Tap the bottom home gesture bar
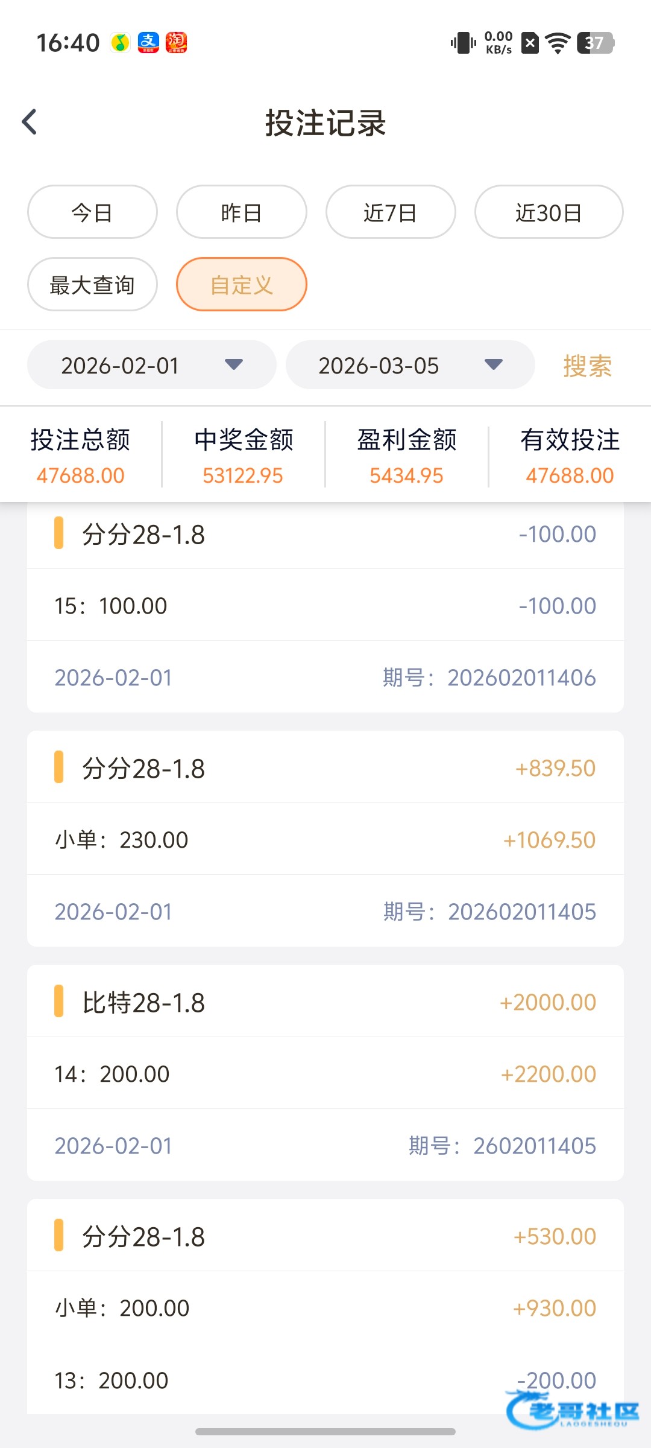The image size is (651, 1448). pos(325,1431)
